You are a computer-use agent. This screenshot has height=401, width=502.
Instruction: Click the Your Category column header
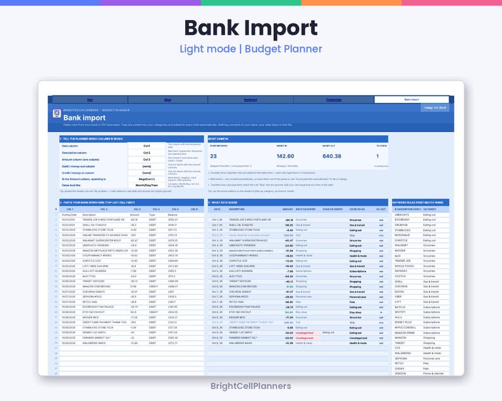[333, 209]
